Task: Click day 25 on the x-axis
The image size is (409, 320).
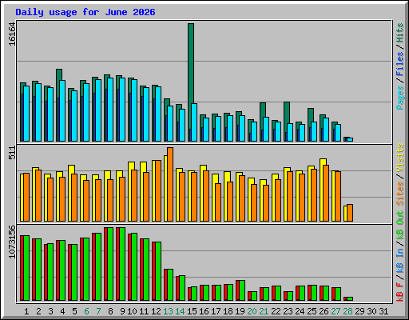Action: tap(312, 311)
